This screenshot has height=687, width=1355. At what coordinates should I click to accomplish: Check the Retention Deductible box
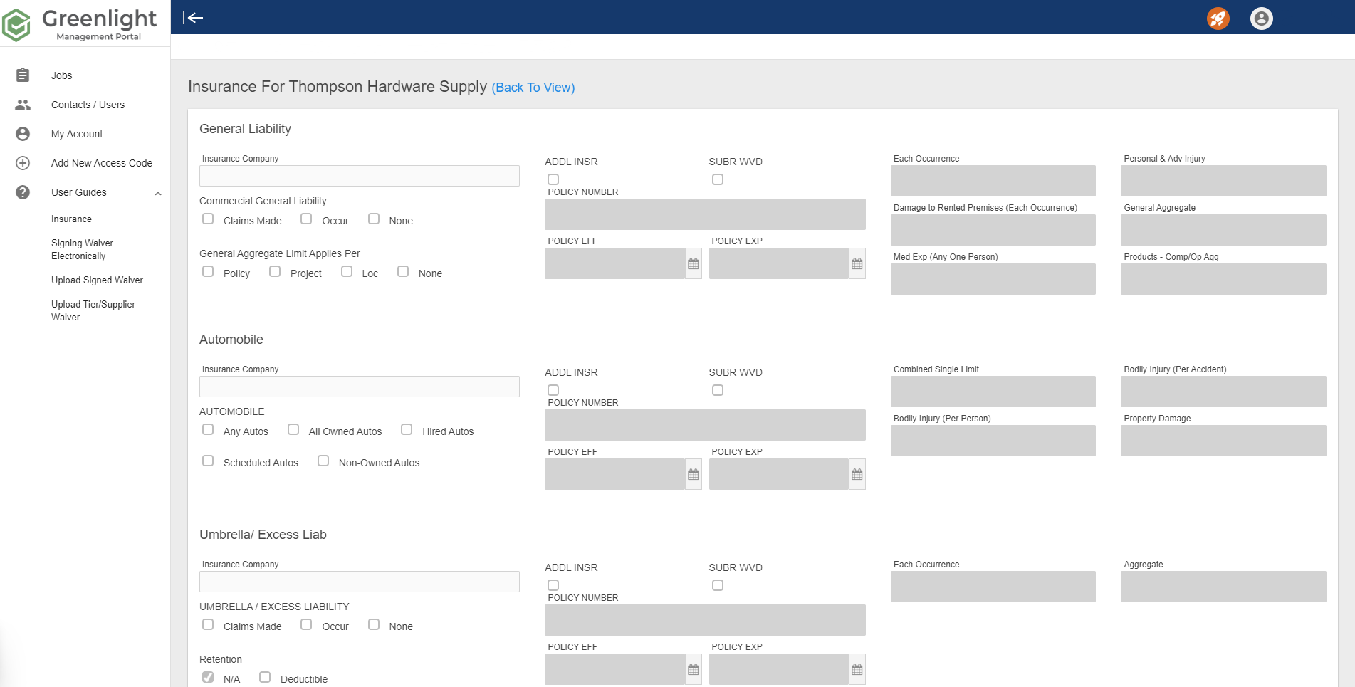265,677
